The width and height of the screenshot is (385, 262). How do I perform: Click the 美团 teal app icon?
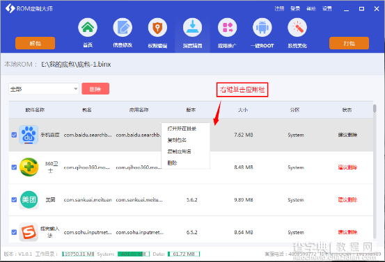pos(29,199)
